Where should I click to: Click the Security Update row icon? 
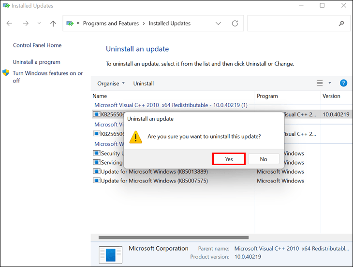(97, 153)
